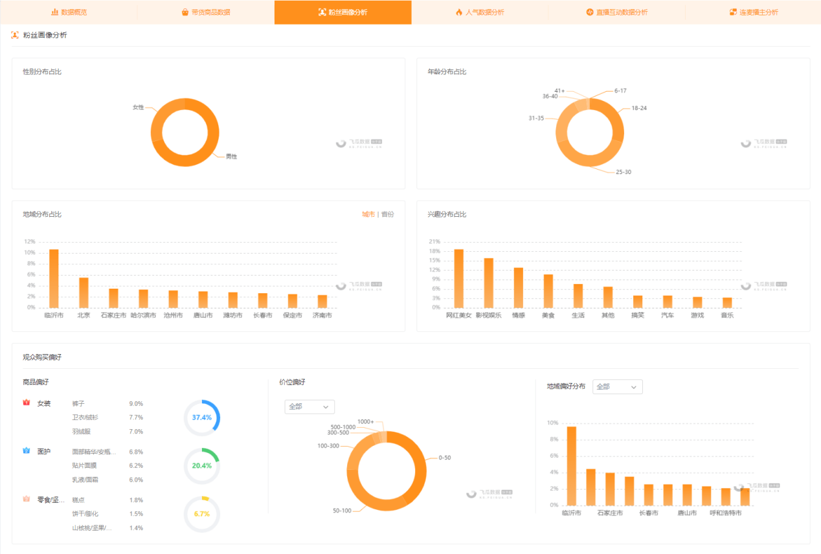Viewport: 821px width, 554px height.
Task: Click the flame icon on 人气数据分析 tab
Action: pyautogui.click(x=459, y=12)
